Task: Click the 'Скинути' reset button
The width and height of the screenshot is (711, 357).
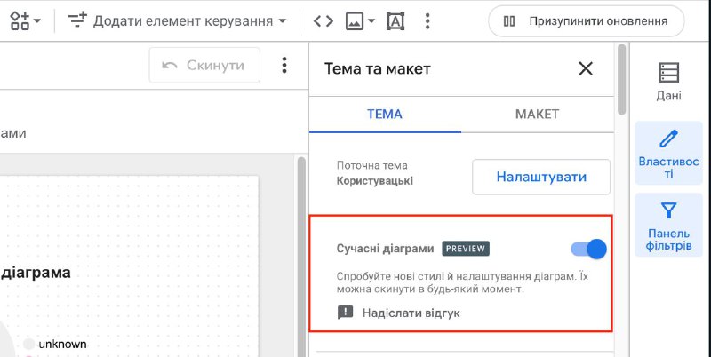Action: [204, 65]
